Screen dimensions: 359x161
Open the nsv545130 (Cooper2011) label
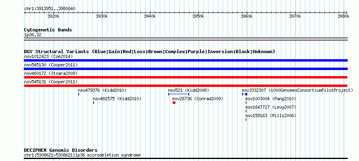click(51, 65)
